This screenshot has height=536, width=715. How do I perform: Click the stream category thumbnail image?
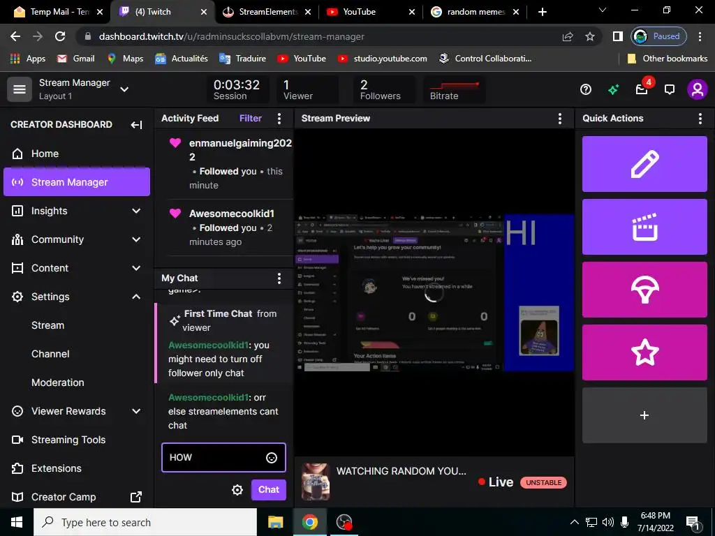pyautogui.click(x=316, y=482)
